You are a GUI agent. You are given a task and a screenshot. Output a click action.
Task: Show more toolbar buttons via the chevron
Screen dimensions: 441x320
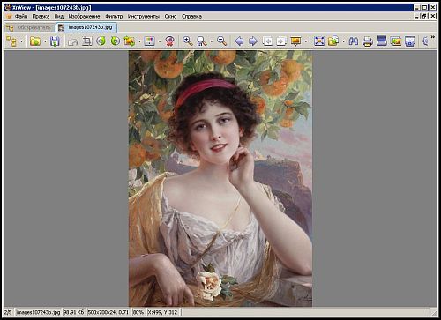click(x=433, y=37)
